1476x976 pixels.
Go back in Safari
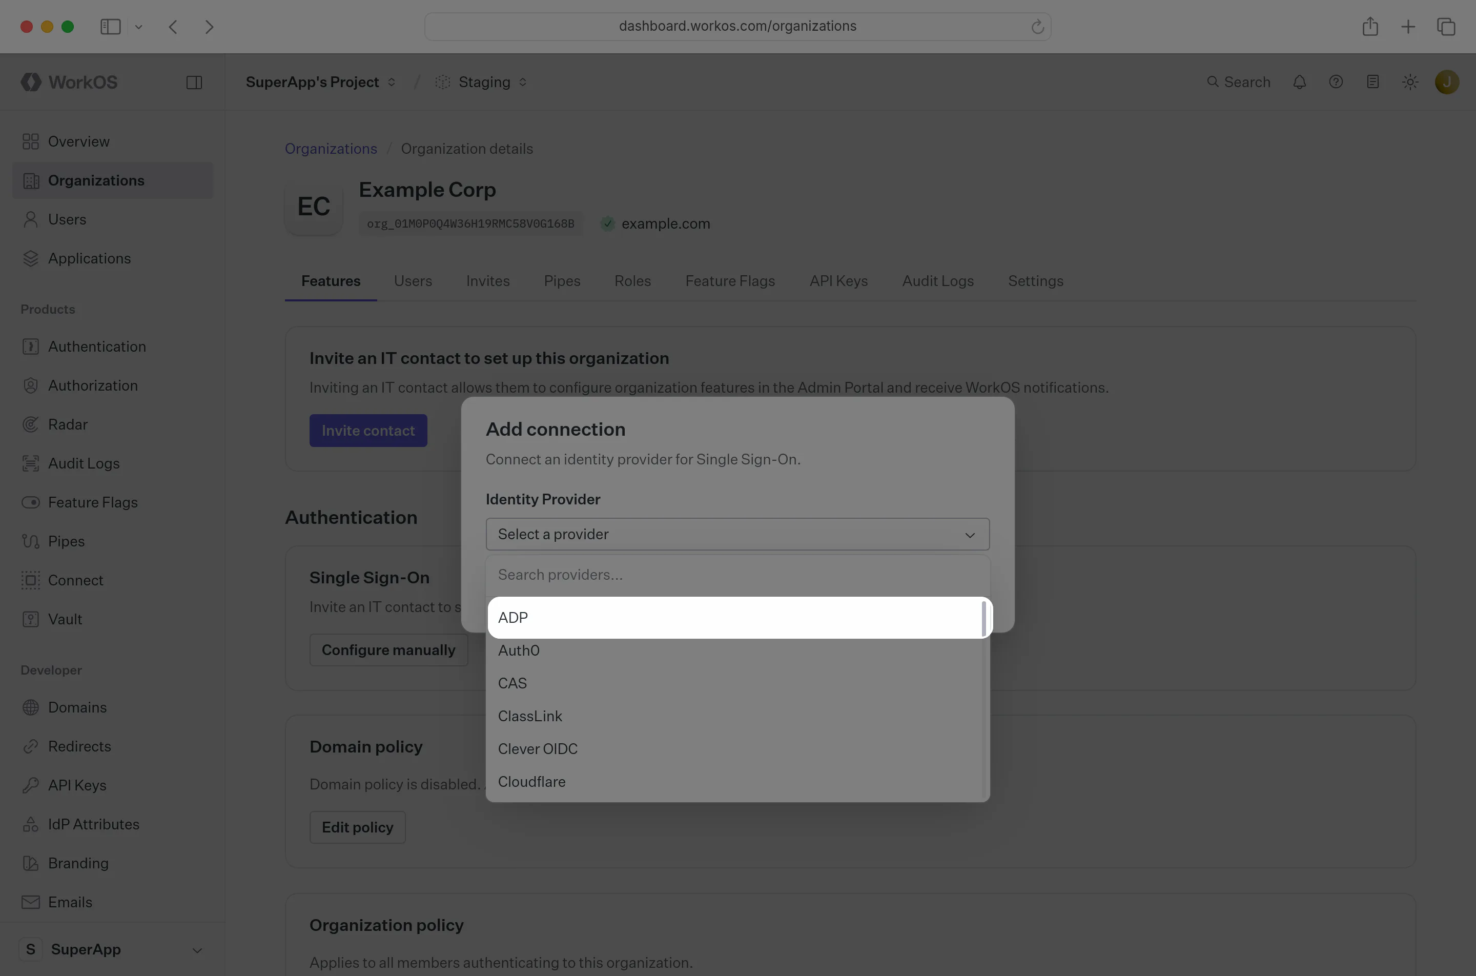click(x=174, y=27)
